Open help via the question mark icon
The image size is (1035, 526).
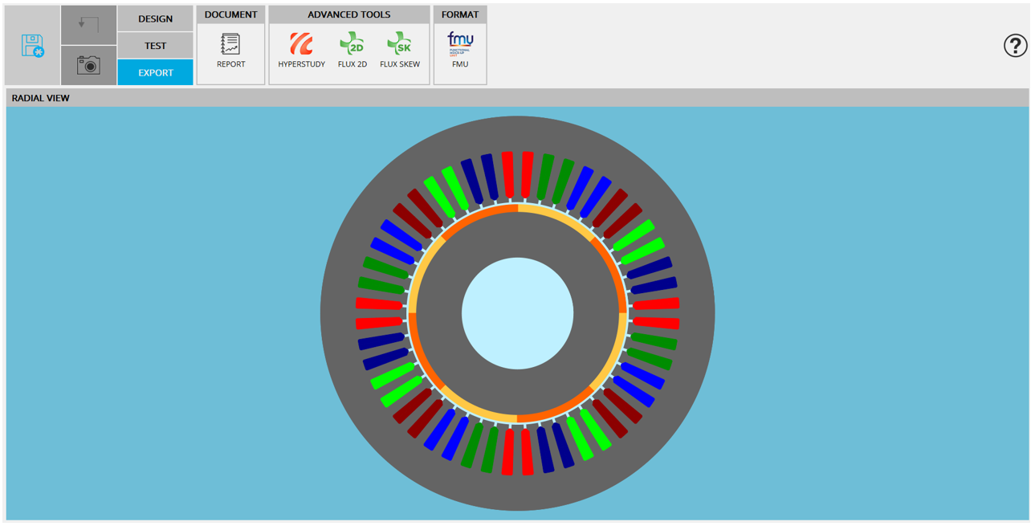pos(1015,46)
